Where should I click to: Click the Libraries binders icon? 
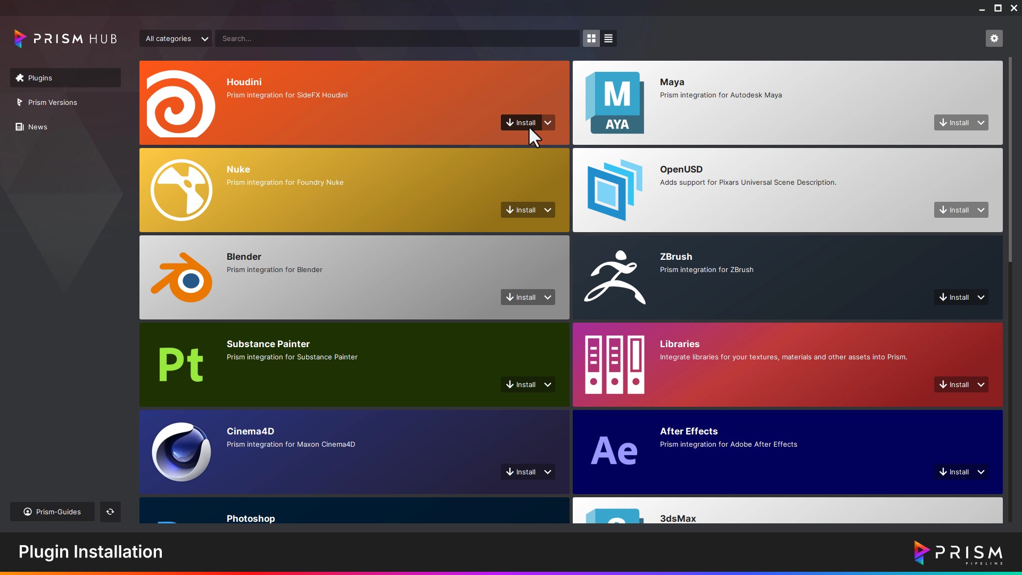[x=615, y=365]
